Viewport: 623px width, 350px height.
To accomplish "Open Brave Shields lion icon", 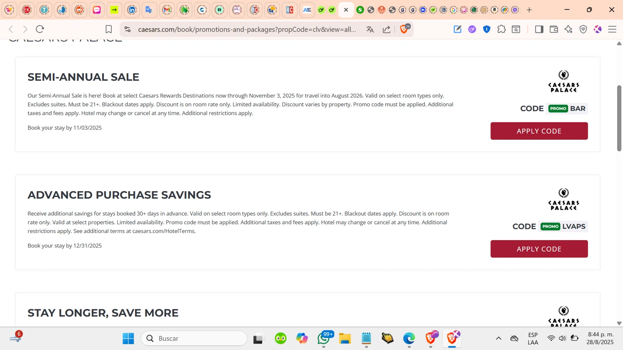I will point(404,29).
